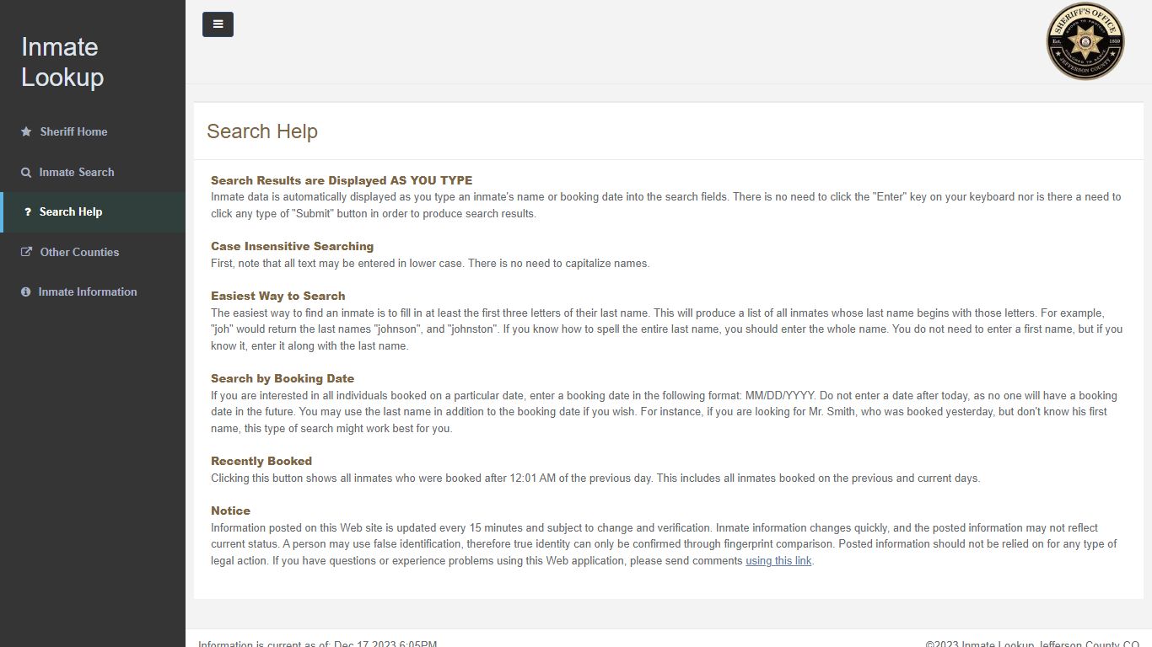1152x647 pixels.
Task: Click the "Case Insensitive Searching" heading
Action: (292, 246)
